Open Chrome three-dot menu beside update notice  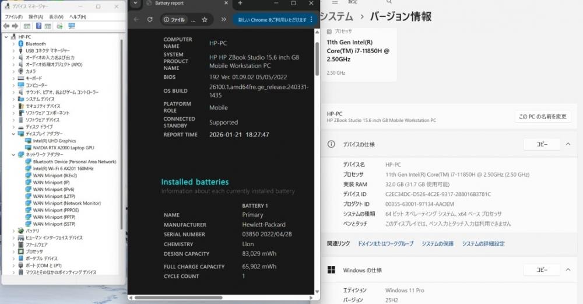(311, 19)
